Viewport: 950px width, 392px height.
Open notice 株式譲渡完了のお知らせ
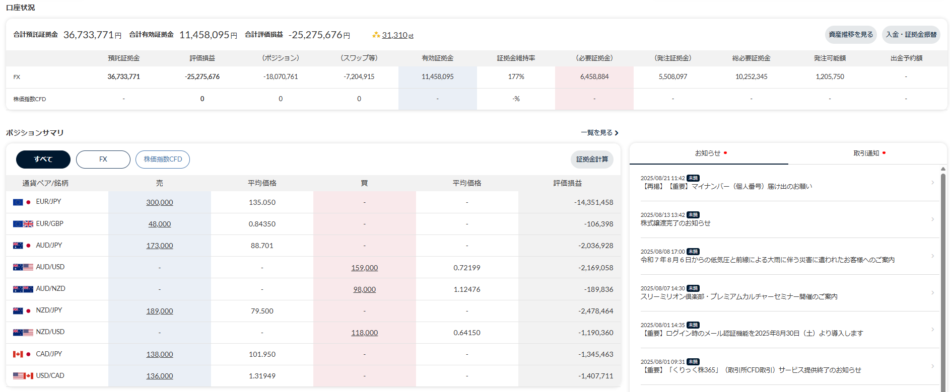point(675,223)
